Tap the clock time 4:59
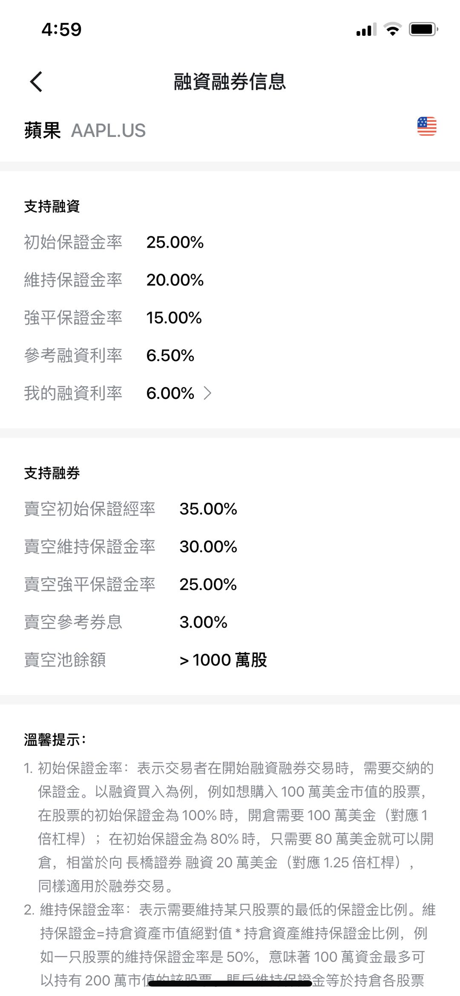This screenshot has width=460, height=996. 61,29
